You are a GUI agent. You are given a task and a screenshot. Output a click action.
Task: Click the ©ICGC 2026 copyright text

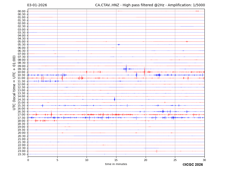[192, 165]
